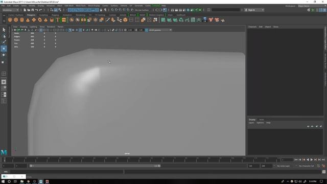327x184 pixels.
Task: Click the red T-shirt shelf icon
Action: (211, 20)
